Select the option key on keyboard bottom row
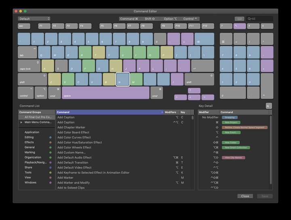This screenshot has height=220, width=291. click(x=41, y=93)
